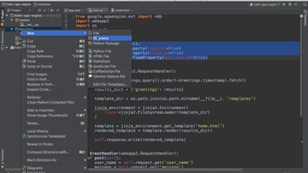Expand the Refactor submenu
Screen dimensions: 308x173
54,97
